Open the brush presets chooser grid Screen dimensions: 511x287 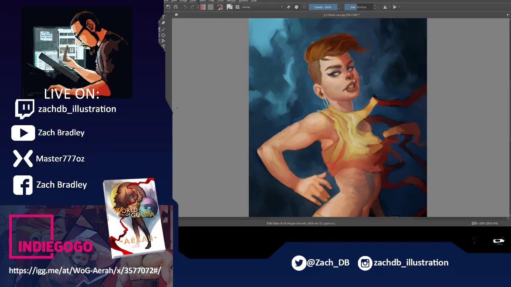coord(237,7)
